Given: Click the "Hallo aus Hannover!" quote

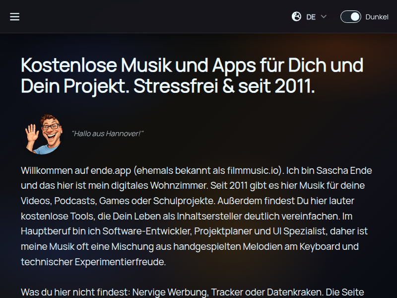Looking at the screenshot, I should click(x=108, y=134).
